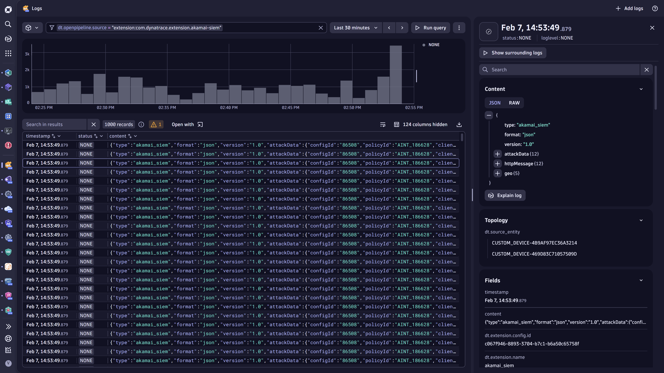Collapse the Topology section chevron

click(x=641, y=220)
